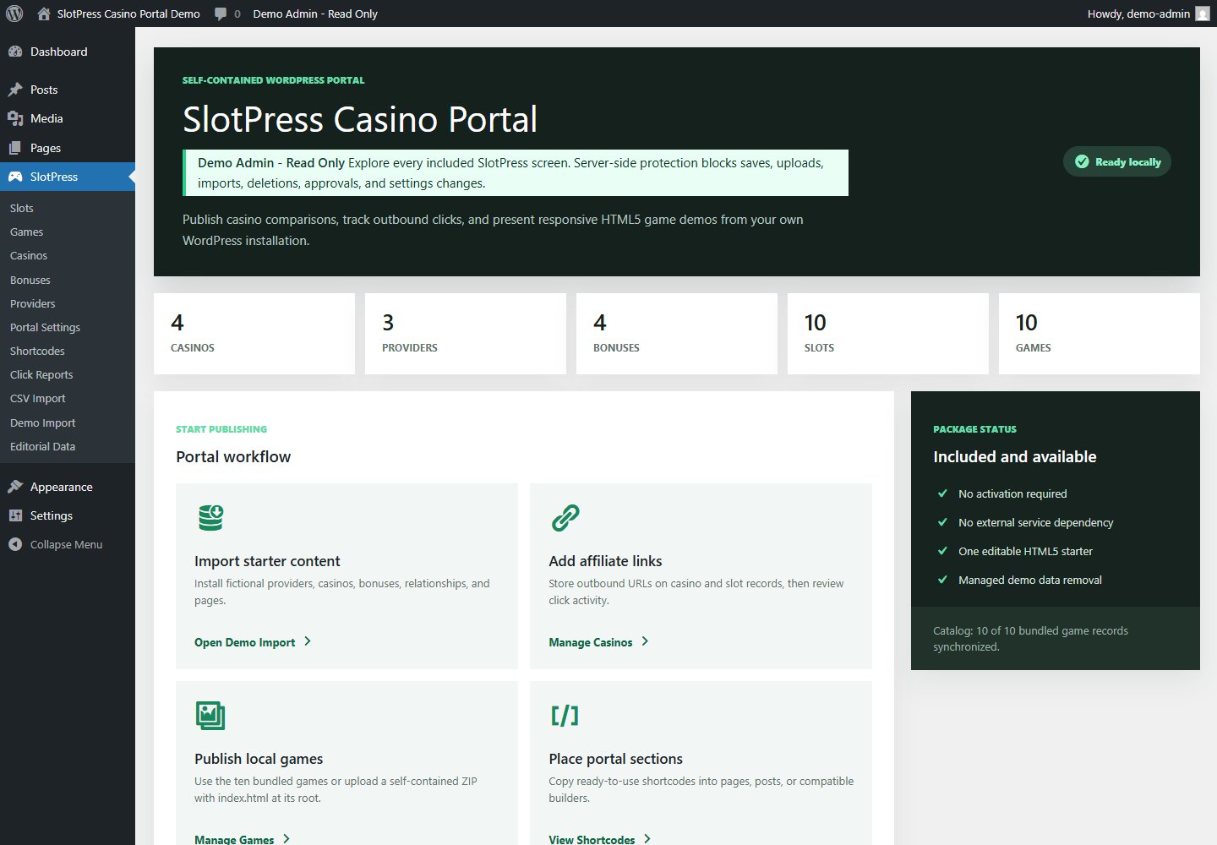This screenshot has width=1217, height=845.
Task: Click the WordPress logo icon
Action: 14,14
